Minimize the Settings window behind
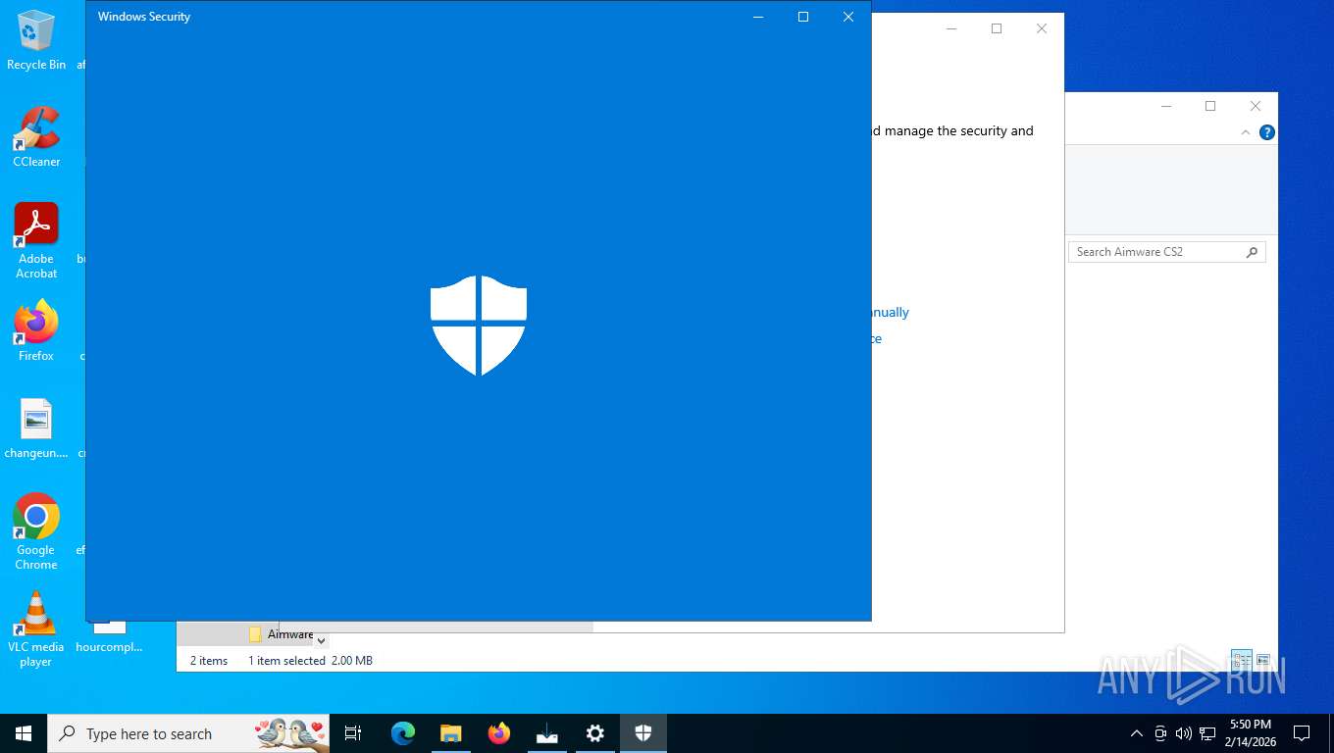 pos(951,28)
